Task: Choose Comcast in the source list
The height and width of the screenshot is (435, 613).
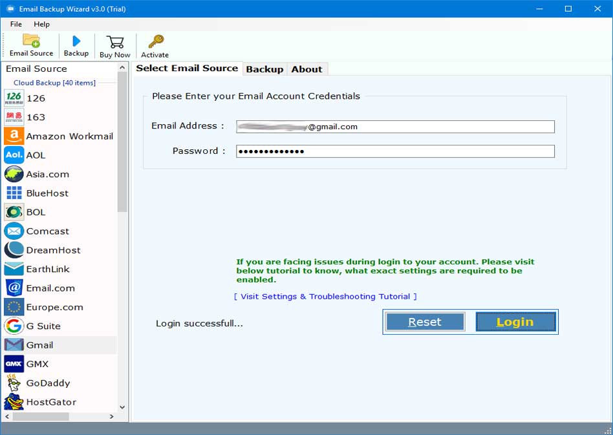Action: click(60, 231)
